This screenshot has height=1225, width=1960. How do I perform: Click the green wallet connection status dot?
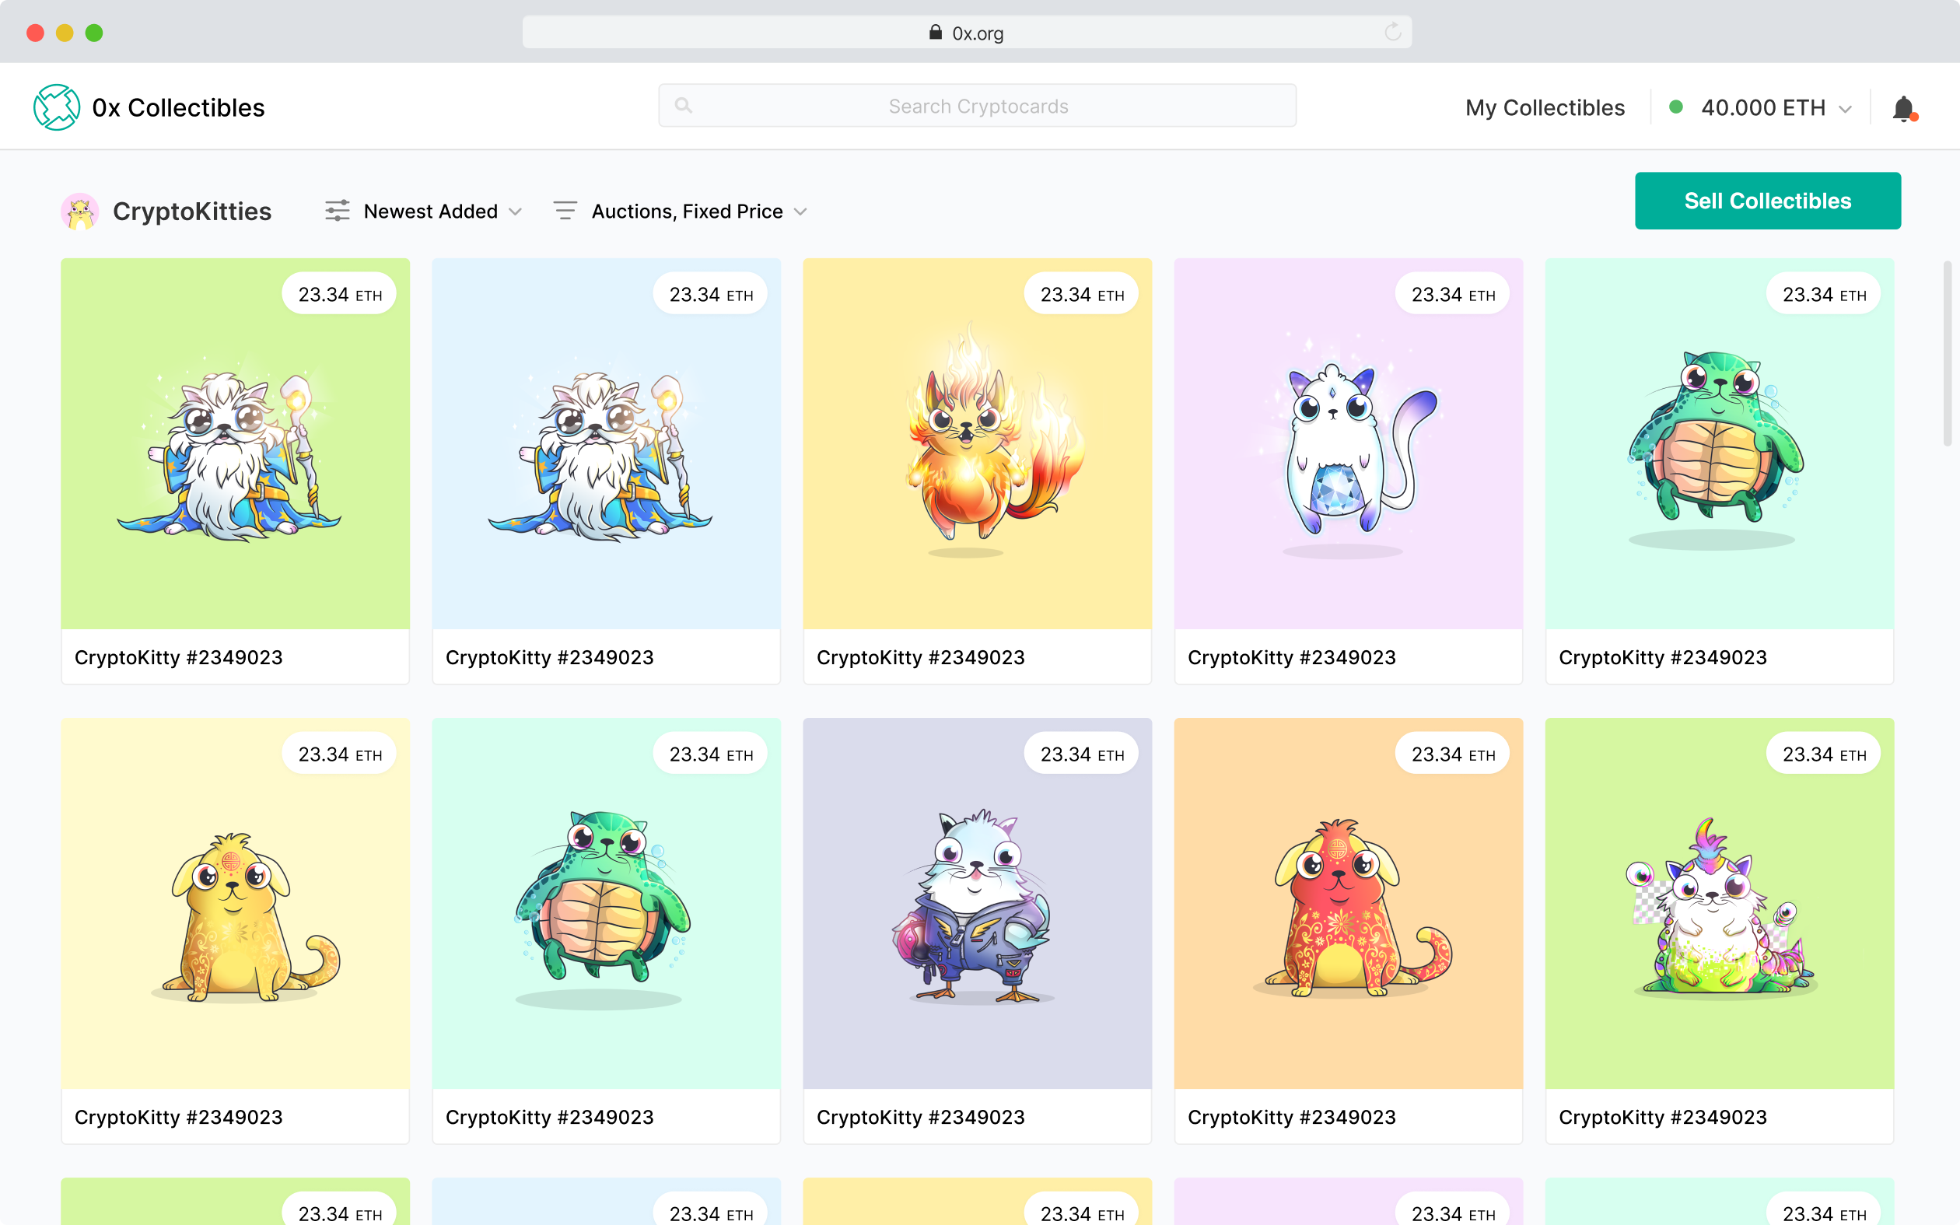point(1675,107)
